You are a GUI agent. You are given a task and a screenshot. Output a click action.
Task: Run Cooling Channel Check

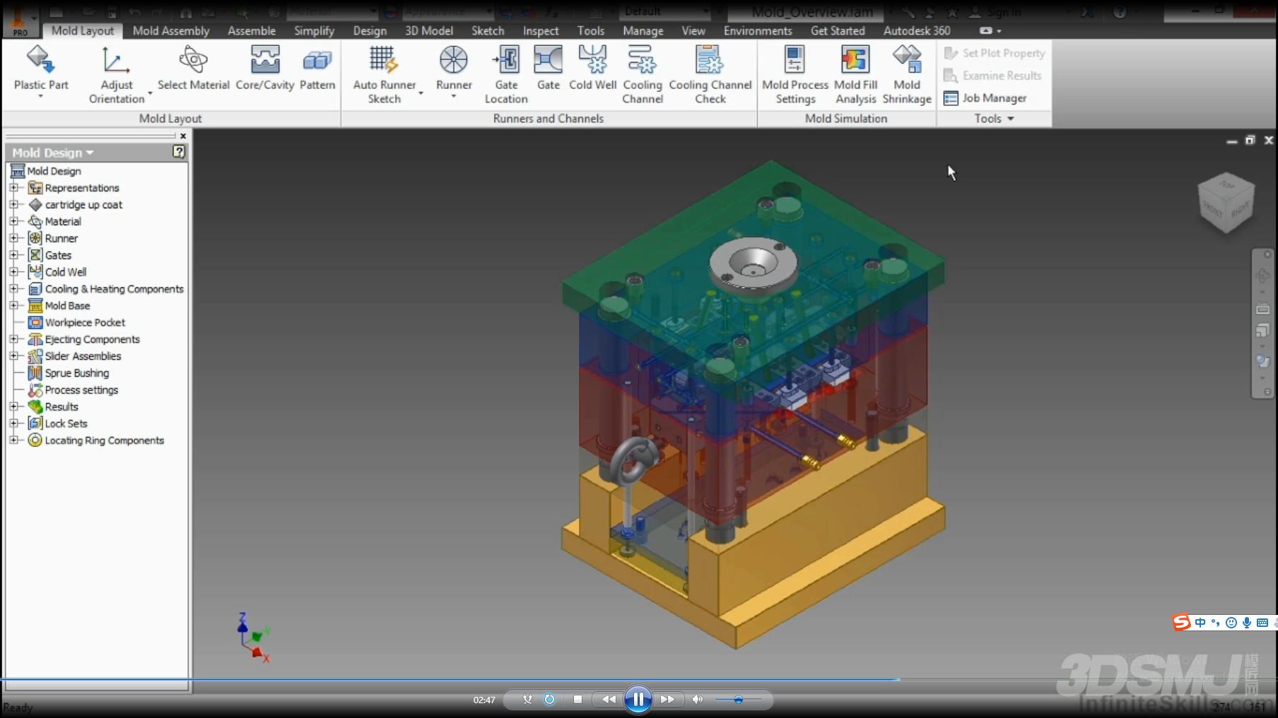710,74
